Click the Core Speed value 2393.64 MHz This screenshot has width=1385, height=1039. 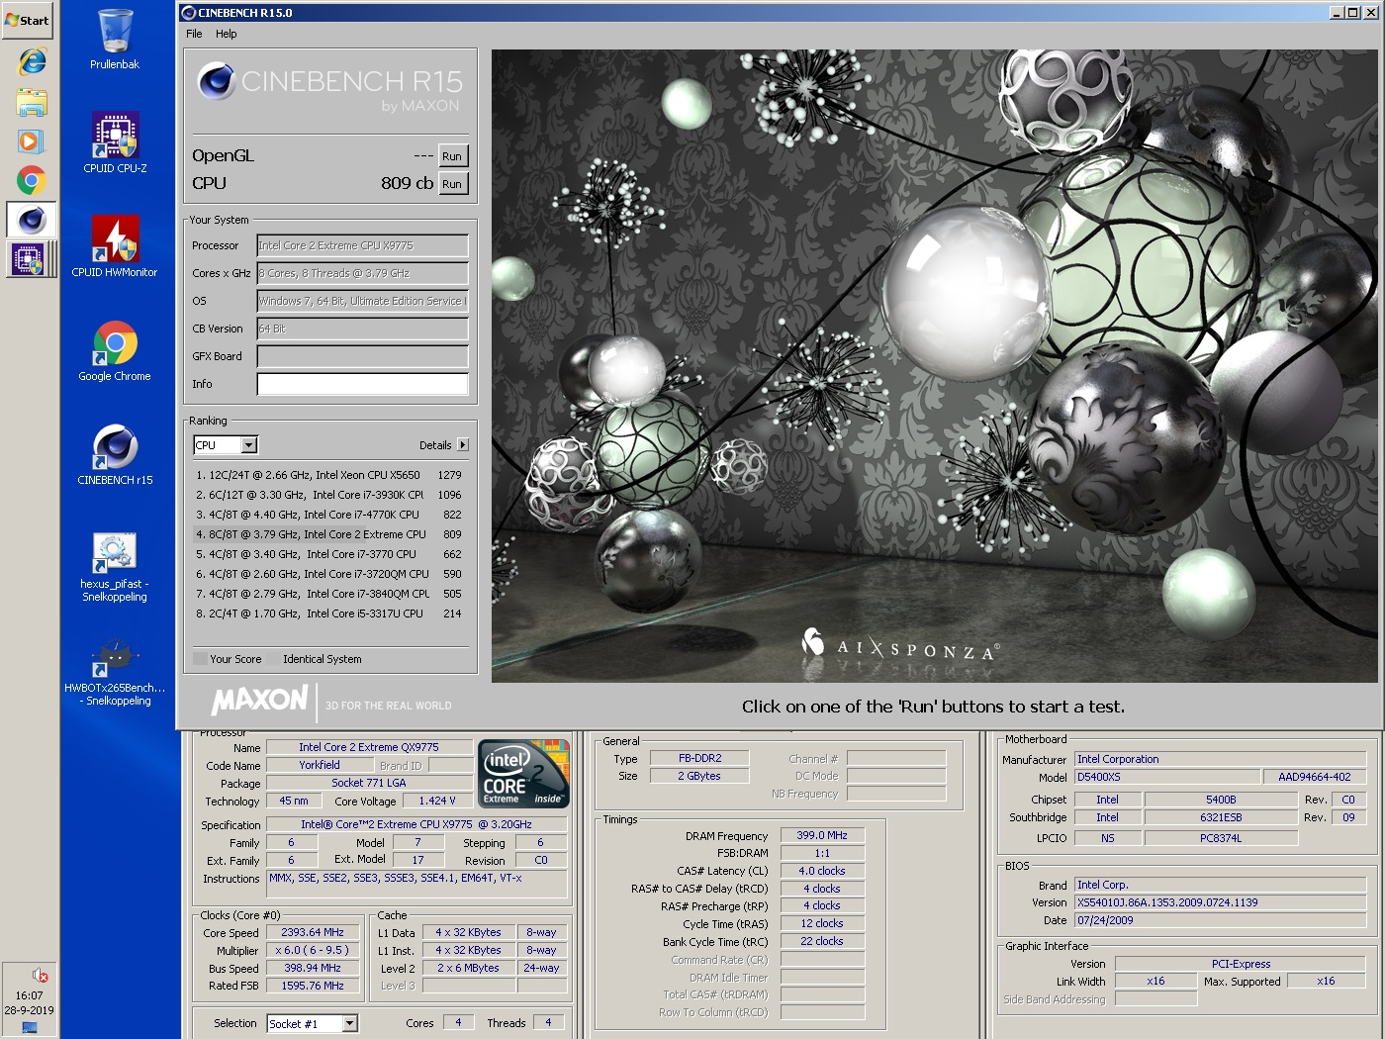click(x=313, y=933)
